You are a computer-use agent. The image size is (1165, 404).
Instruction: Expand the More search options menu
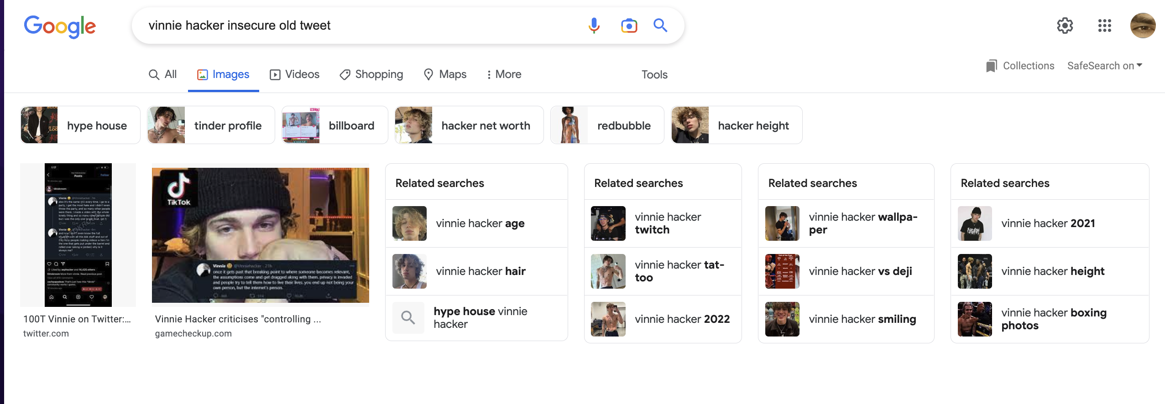(x=504, y=74)
